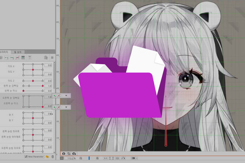Click the 왼쪽 눈썹 좌우로 parameter label
This screenshot has height=163, width=245.
(11, 131)
